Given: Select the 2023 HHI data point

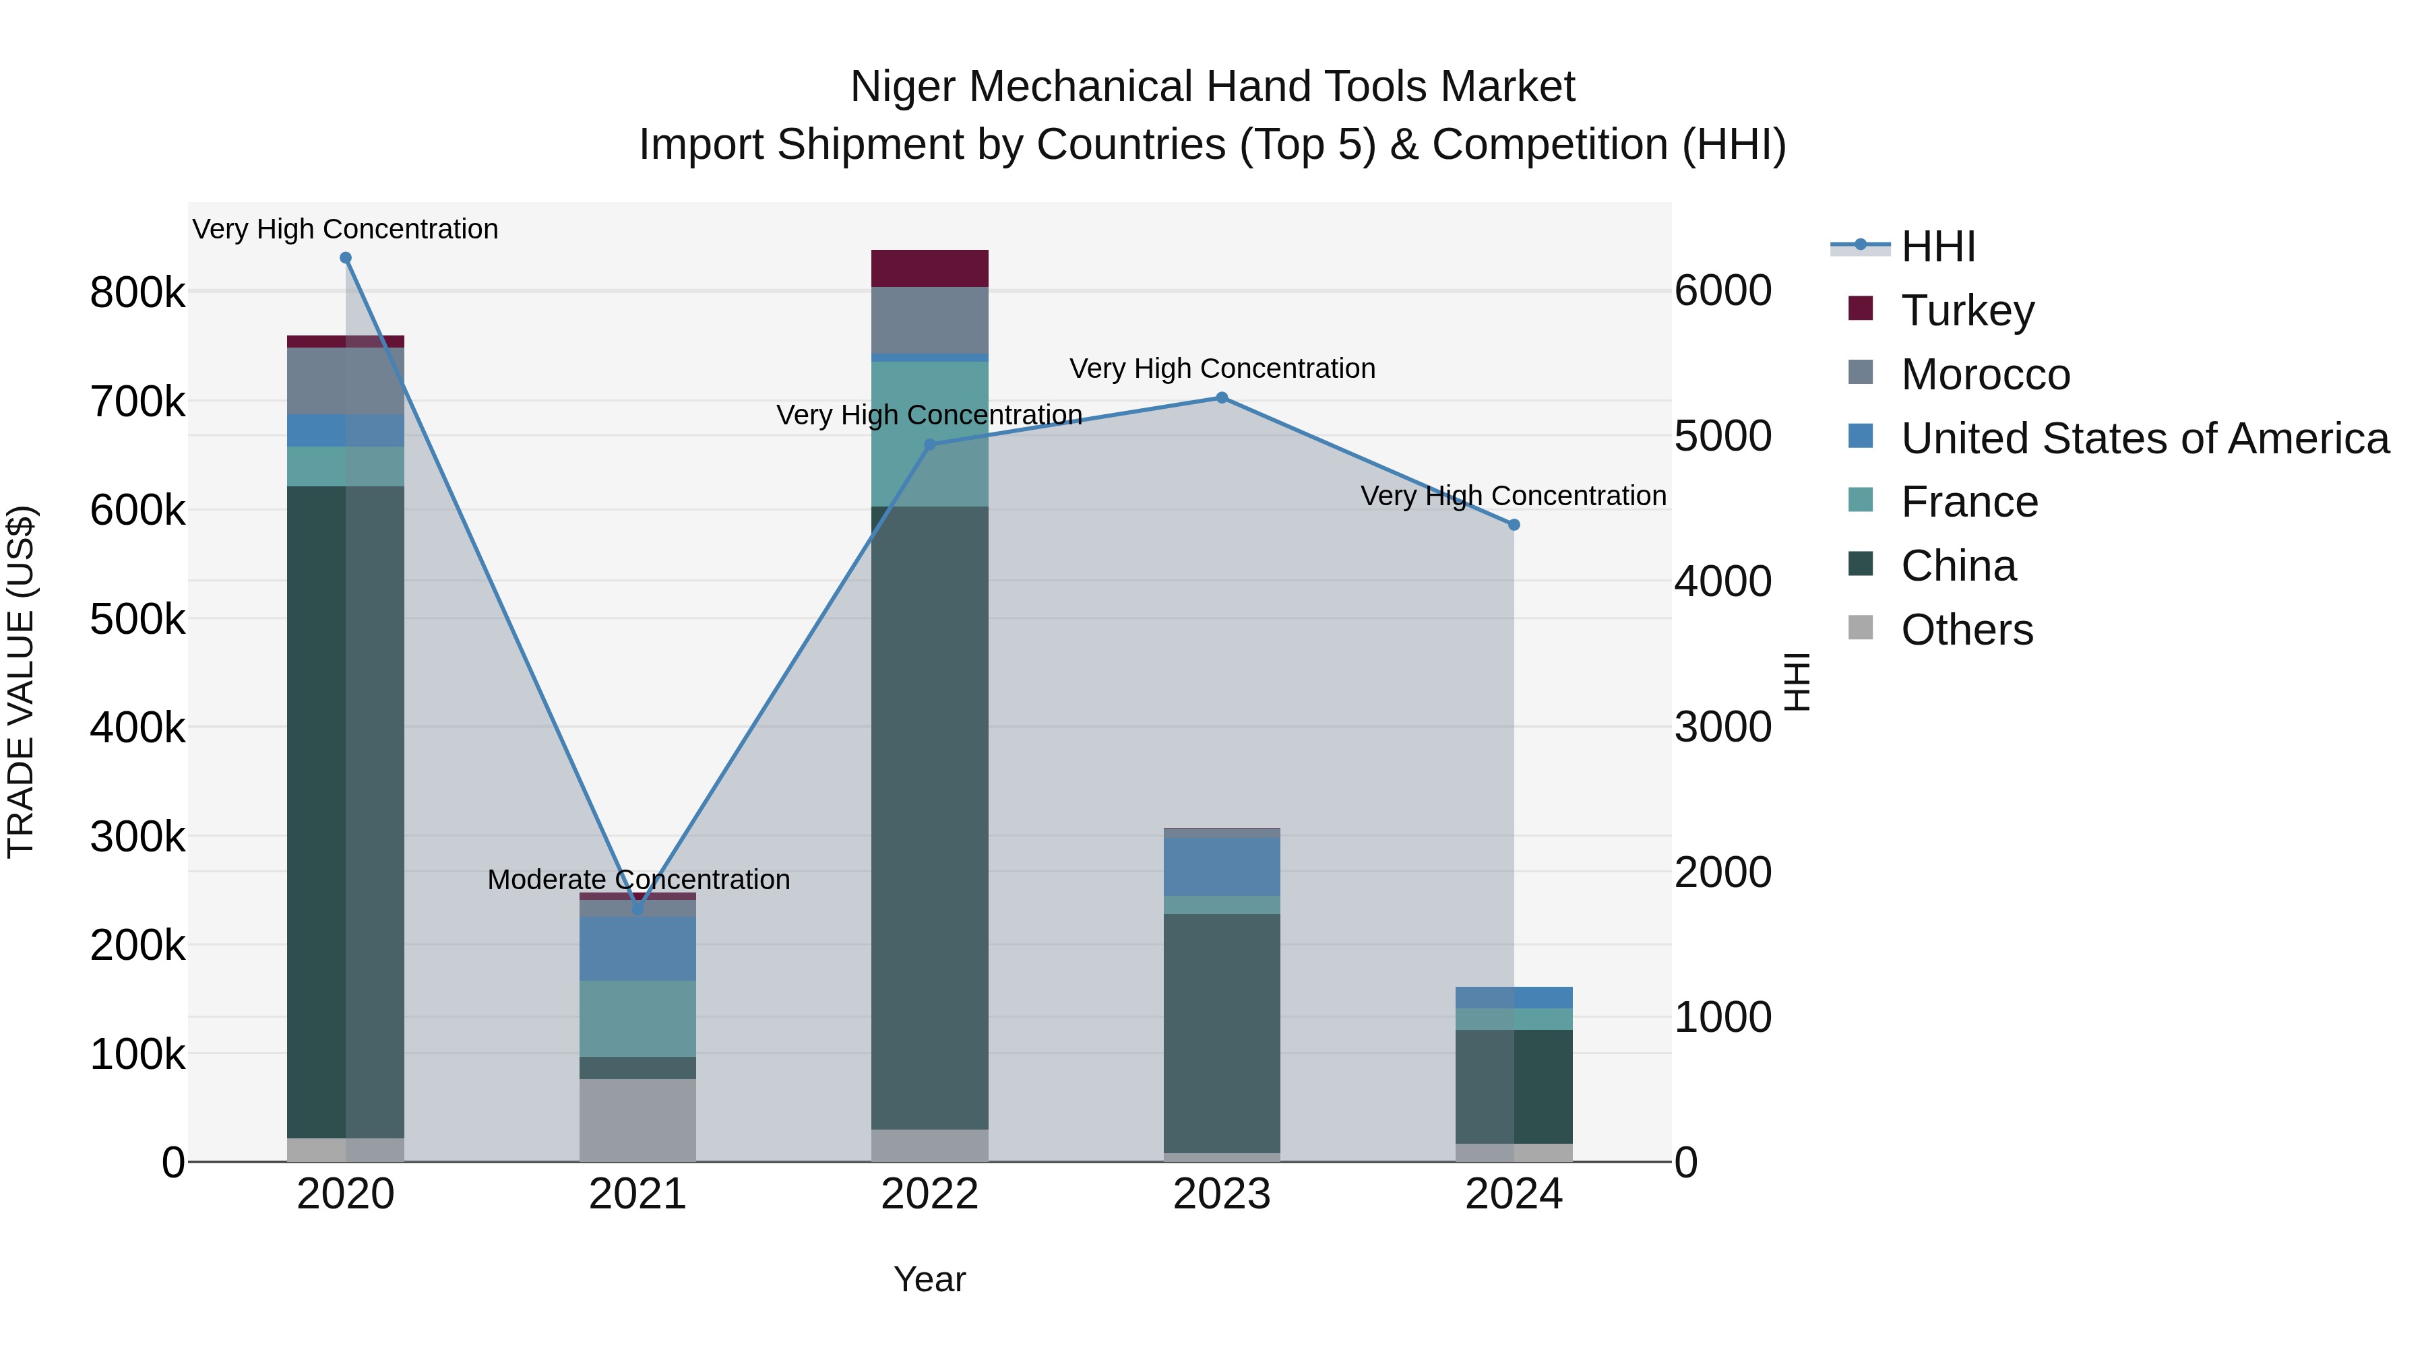Looking at the screenshot, I should (1222, 398).
